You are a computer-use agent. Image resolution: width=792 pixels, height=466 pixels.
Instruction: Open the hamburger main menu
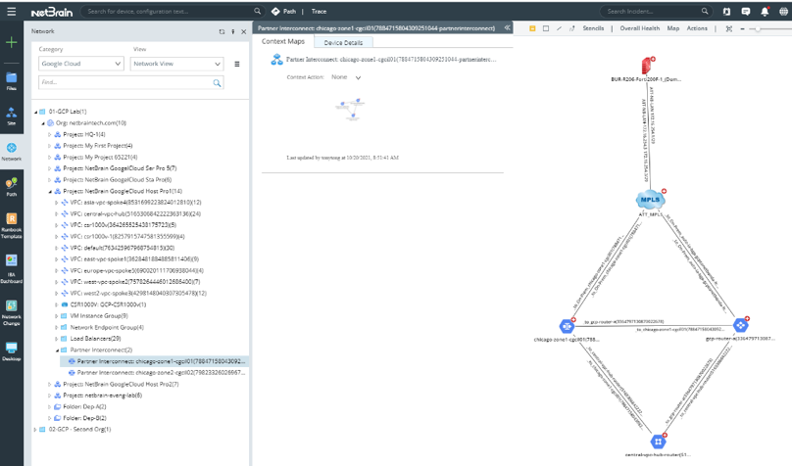(11, 11)
